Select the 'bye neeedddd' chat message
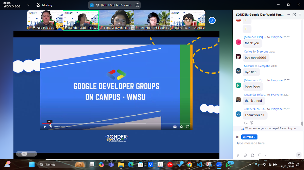 [255, 57]
